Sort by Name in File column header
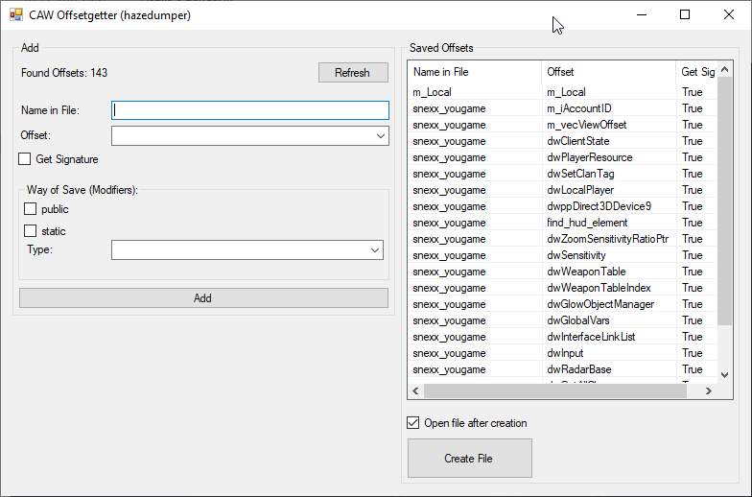The width and height of the screenshot is (752, 497). (474, 72)
